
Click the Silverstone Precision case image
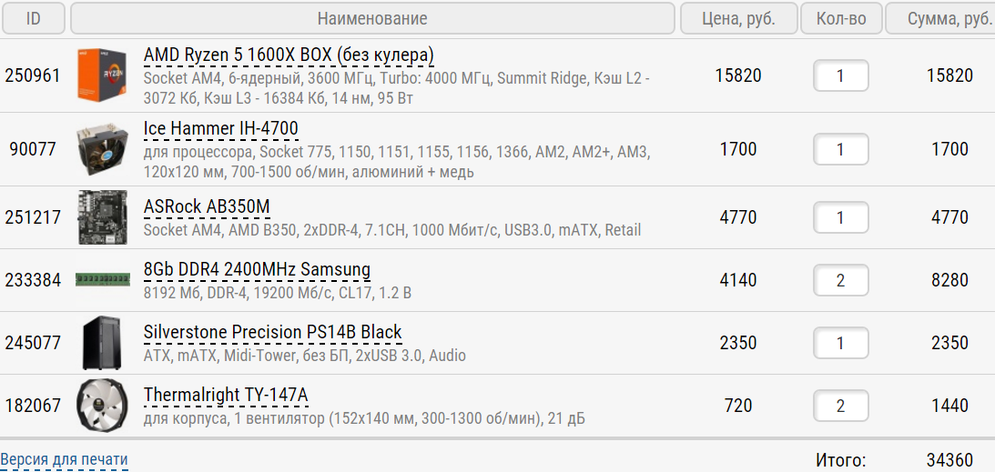102,343
